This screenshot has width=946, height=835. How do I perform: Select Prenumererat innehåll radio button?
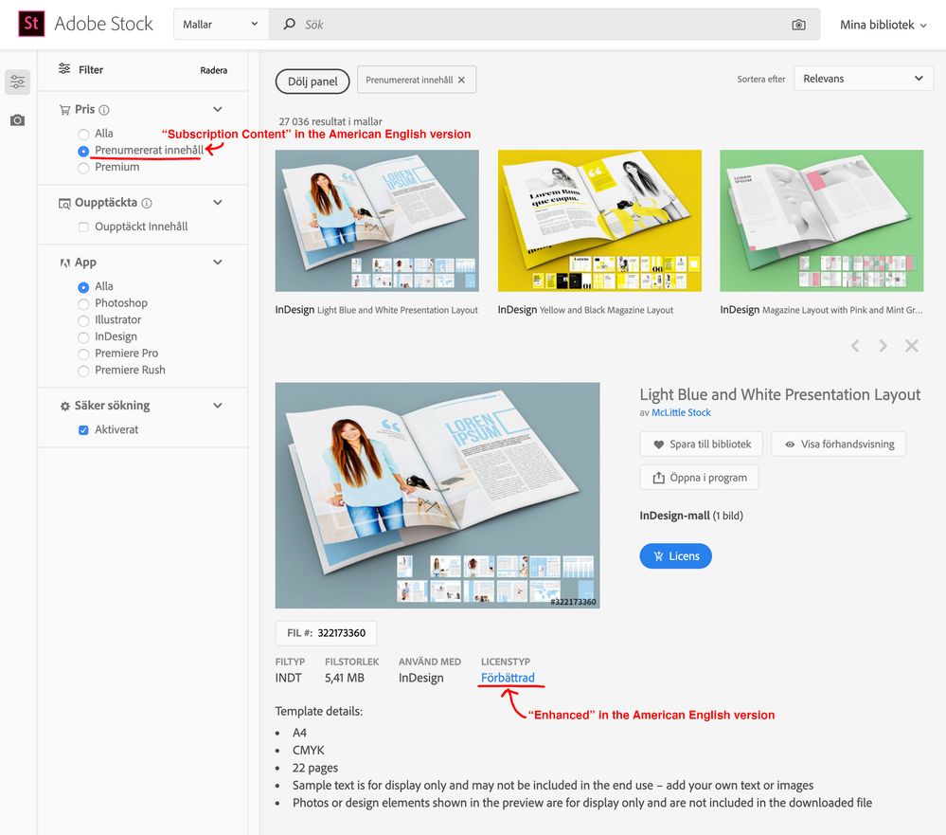83,151
